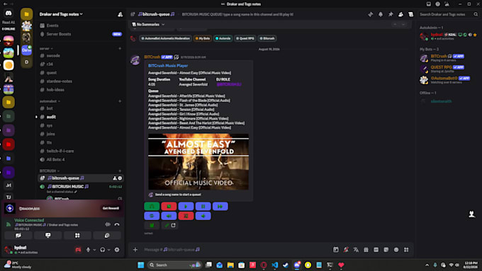The image size is (482, 271).
Task: Click the loop/repeat button on player
Action: (x=152, y=216)
